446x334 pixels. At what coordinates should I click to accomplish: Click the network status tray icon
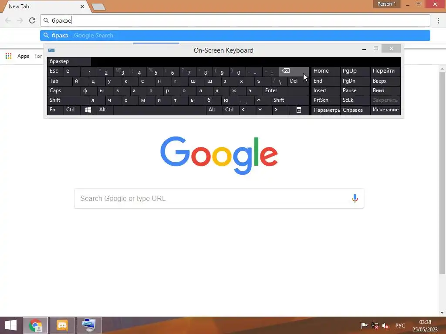click(375, 325)
